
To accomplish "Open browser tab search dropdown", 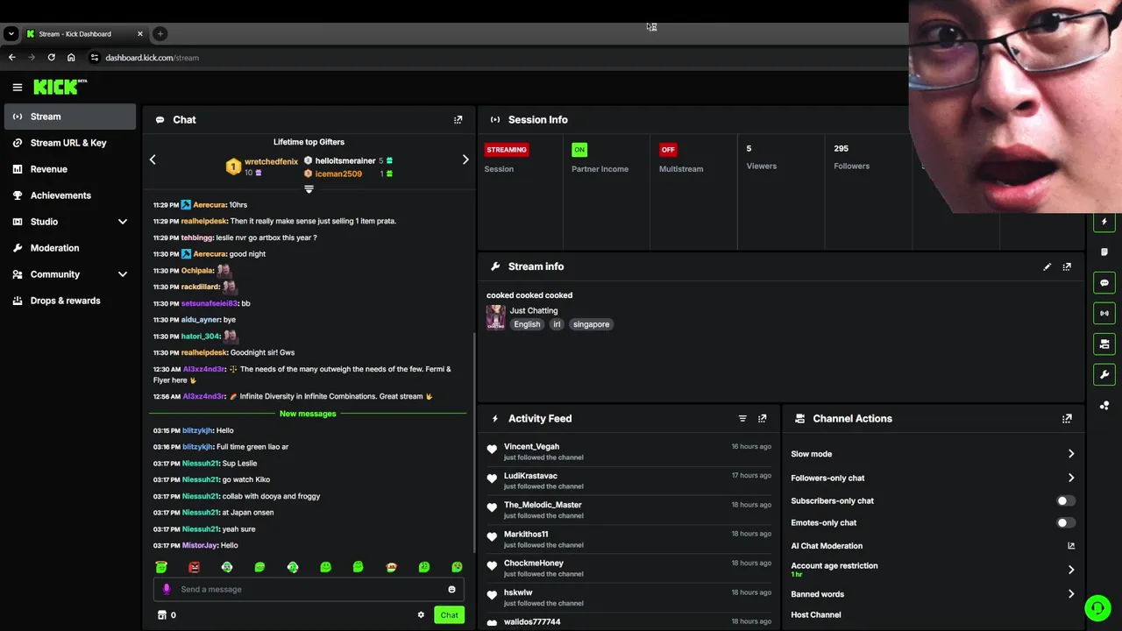I will pos(11,33).
